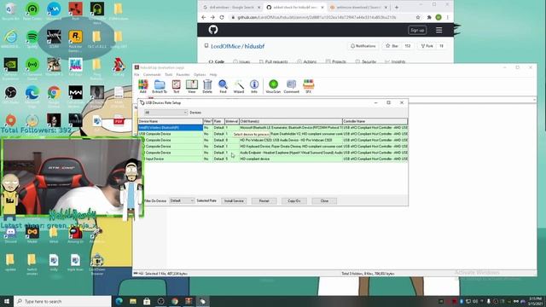Select the Input Device row
This screenshot has height=307, width=546.
(x=273, y=159)
